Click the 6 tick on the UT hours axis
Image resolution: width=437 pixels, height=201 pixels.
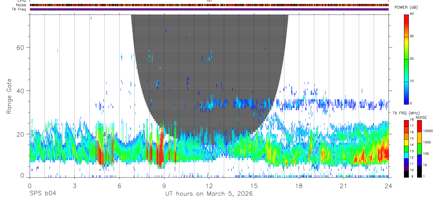120,186
